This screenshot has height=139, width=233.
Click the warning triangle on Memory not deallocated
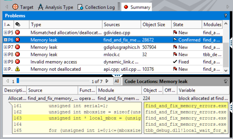18,69
